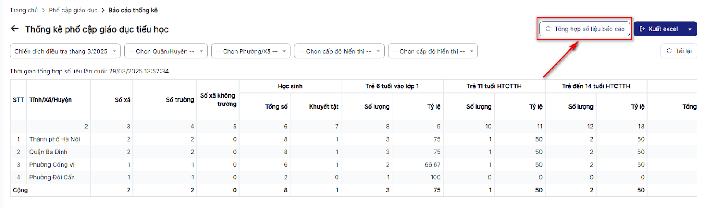Click the back arrow beside the page title
The height and width of the screenshot is (207, 704).
coord(15,29)
